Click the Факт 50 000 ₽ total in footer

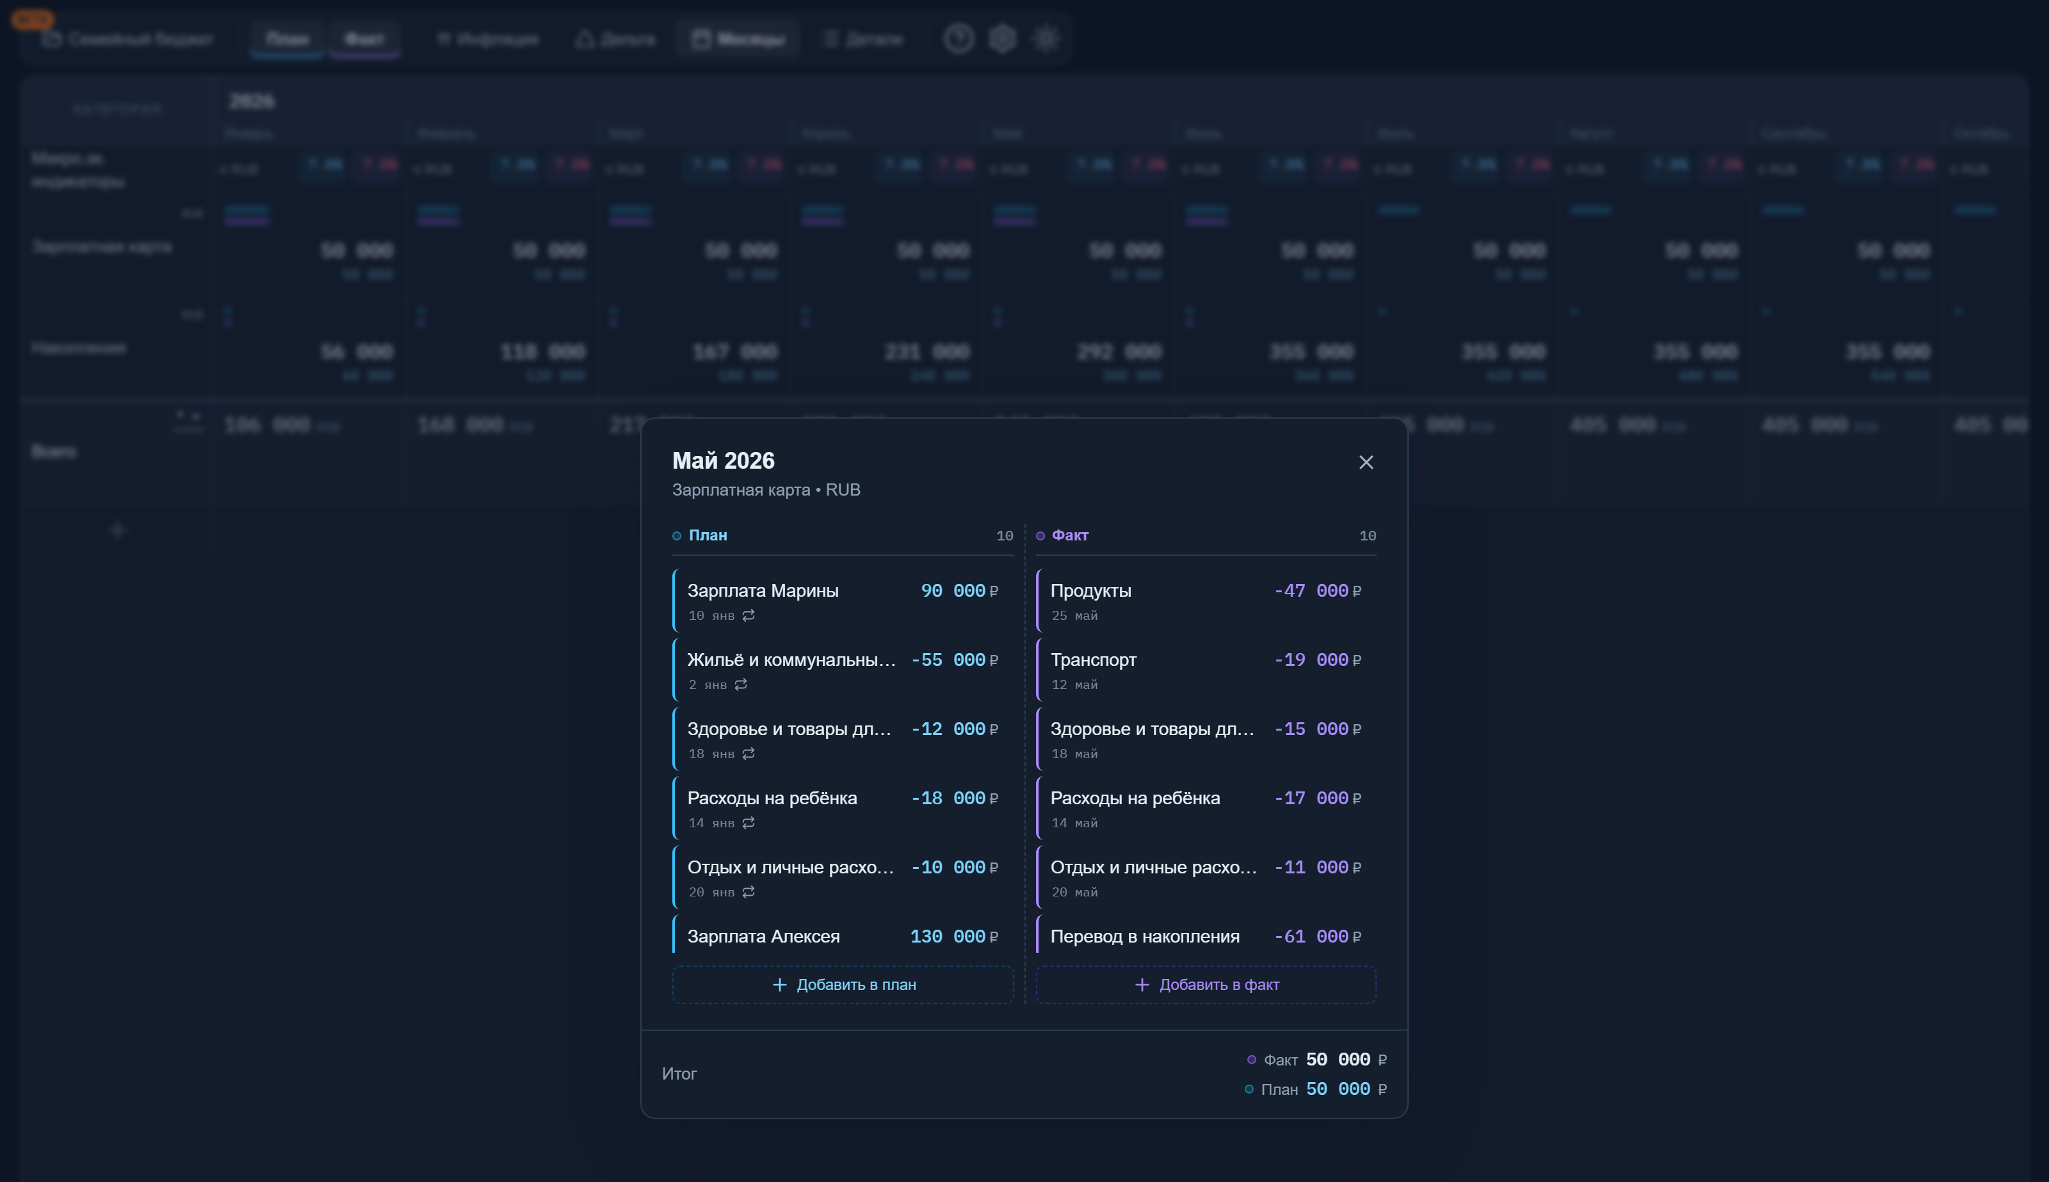[1316, 1060]
